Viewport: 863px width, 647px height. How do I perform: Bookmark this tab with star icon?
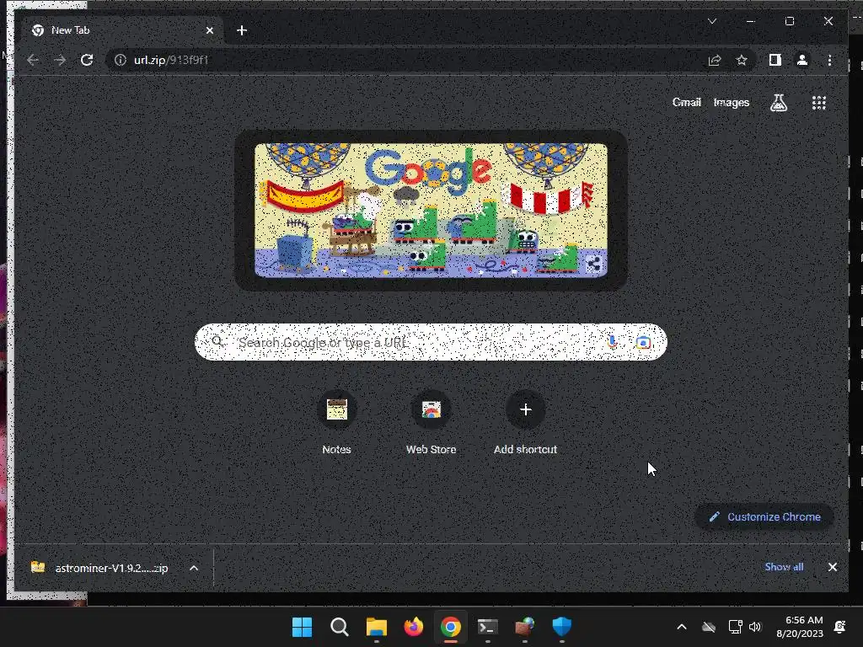tap(742, 60)
